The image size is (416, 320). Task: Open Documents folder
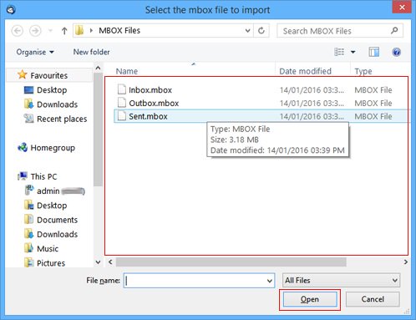57,220
